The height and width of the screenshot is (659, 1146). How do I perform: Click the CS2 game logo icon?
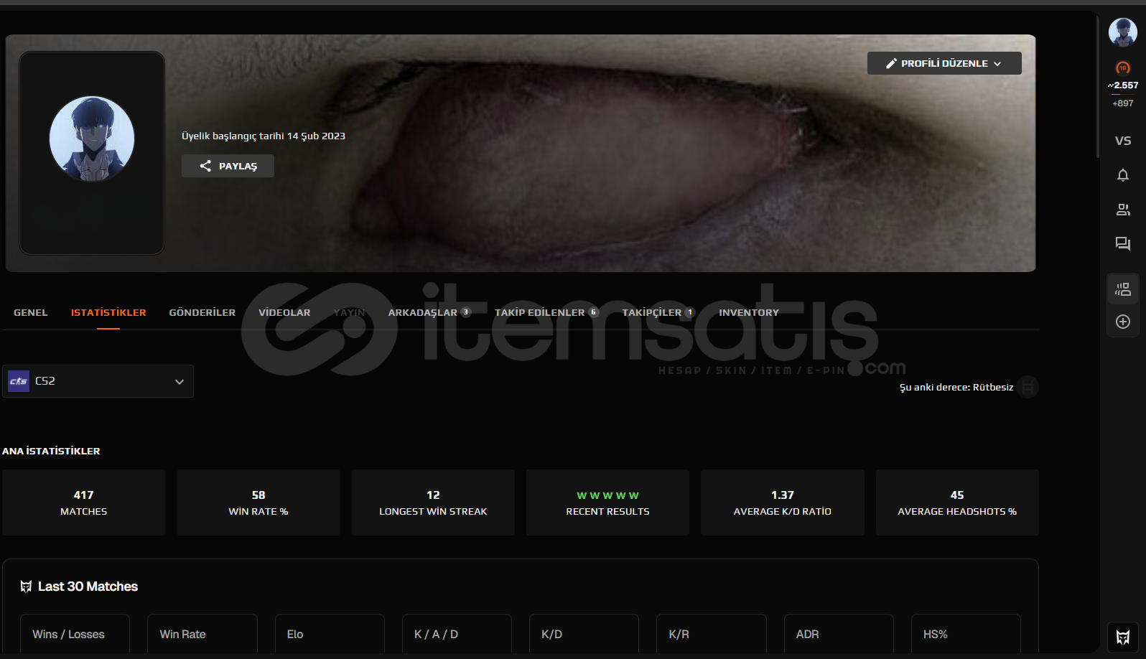(19, 381)
